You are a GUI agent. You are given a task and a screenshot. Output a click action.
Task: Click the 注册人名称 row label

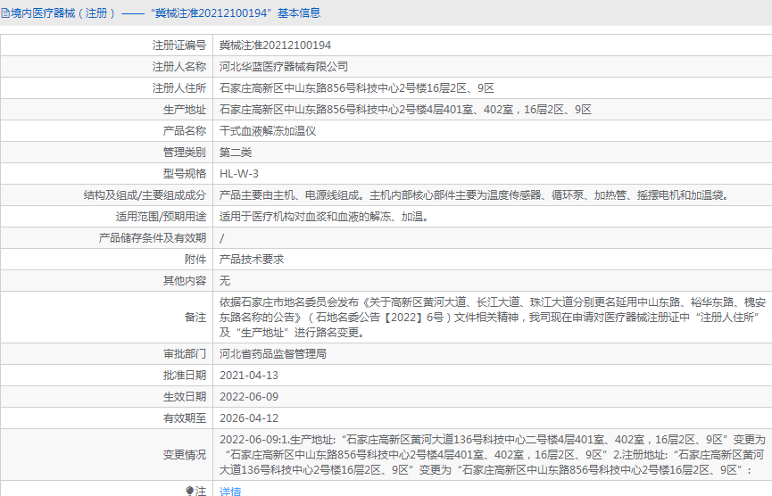click(179, 66)
